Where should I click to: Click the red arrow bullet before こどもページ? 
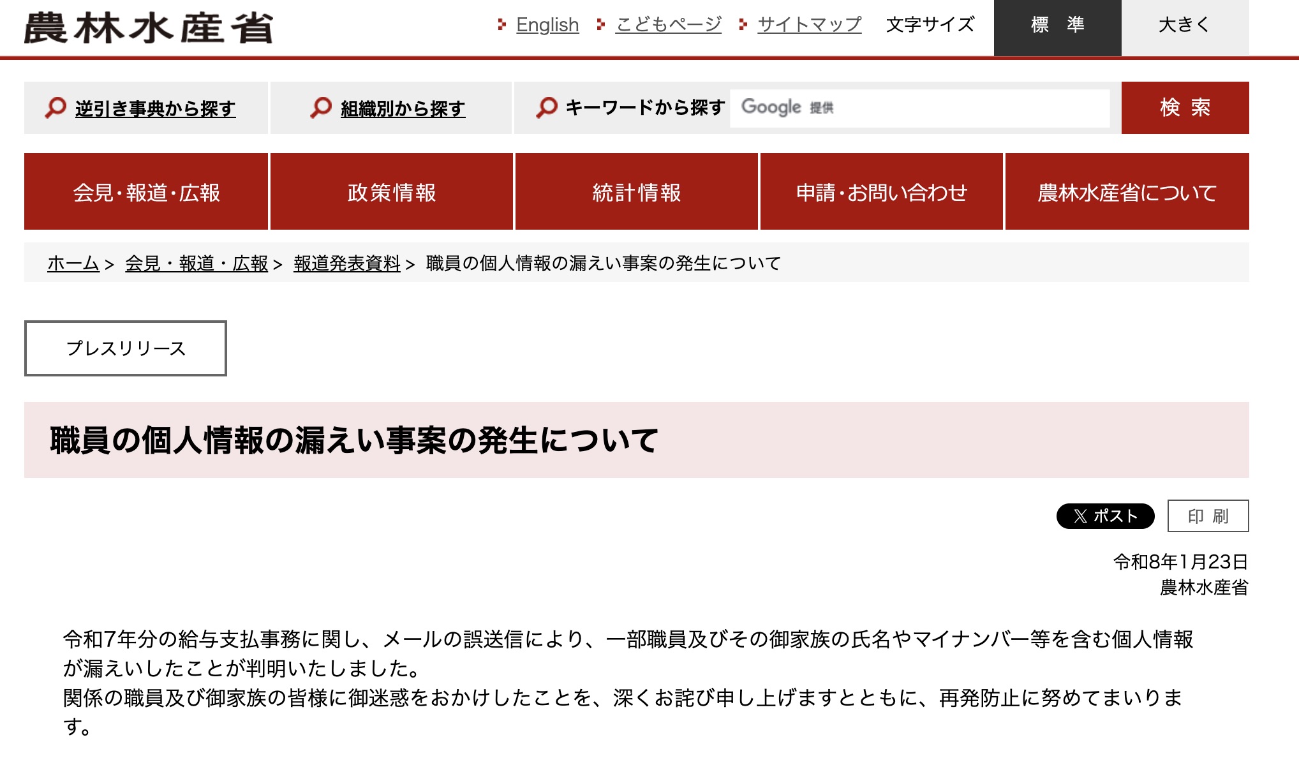click(x=600, y=25)
